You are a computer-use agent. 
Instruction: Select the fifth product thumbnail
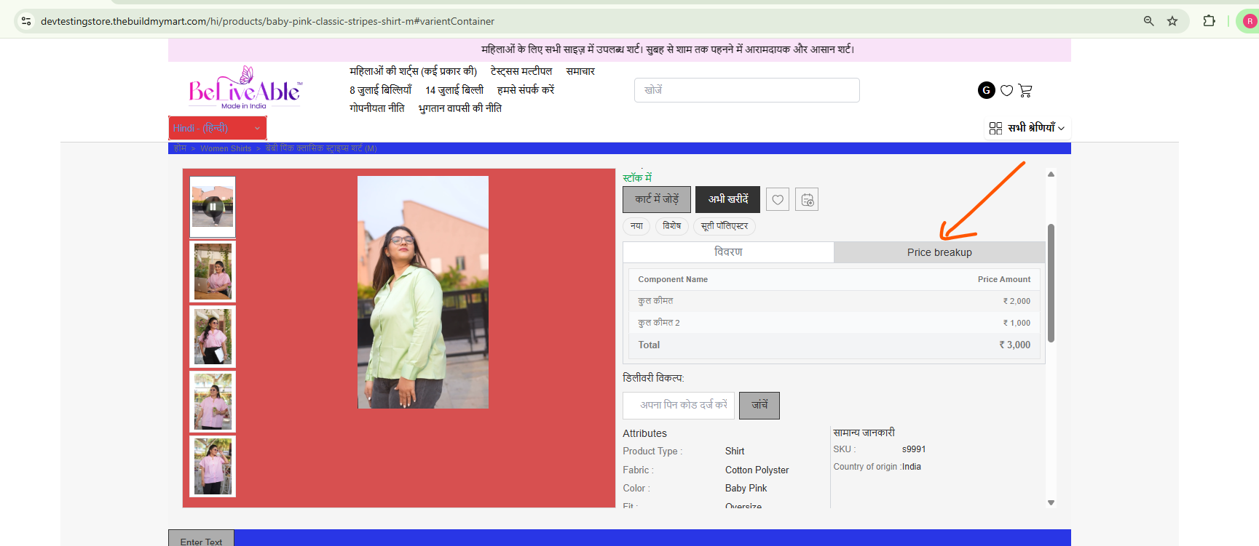point(213,466)
